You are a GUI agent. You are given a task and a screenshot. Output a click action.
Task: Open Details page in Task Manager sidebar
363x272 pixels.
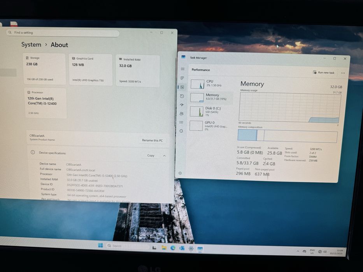pyautogui.click(x=181, y=122)
